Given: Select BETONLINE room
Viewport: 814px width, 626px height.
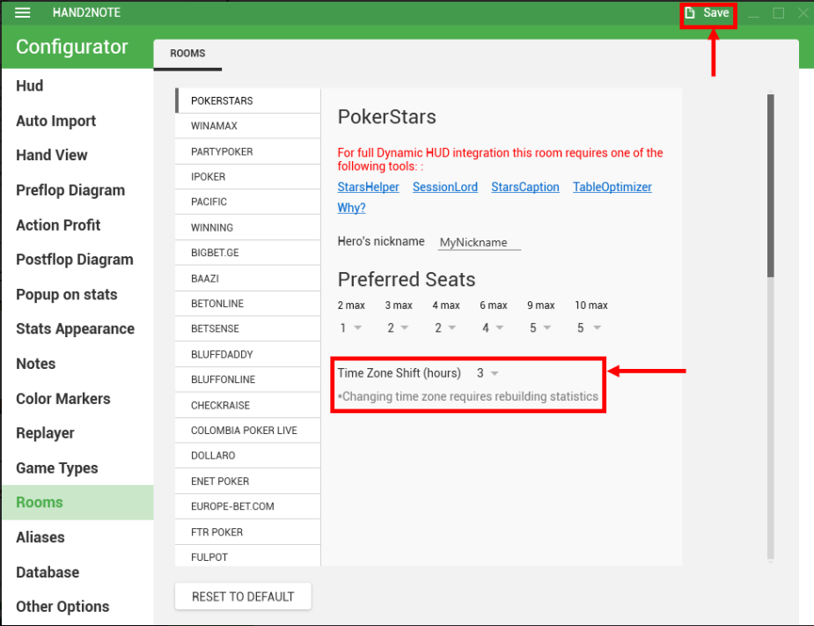Looking at the screenshot, I should point(247,304).
